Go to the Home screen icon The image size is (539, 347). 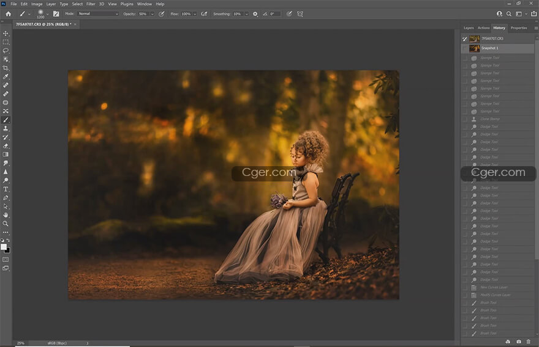pos(8,14)
